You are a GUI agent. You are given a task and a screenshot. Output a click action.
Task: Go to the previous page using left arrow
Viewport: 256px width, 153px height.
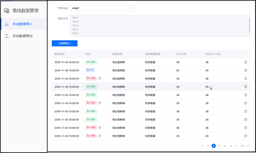click(202, 146)
